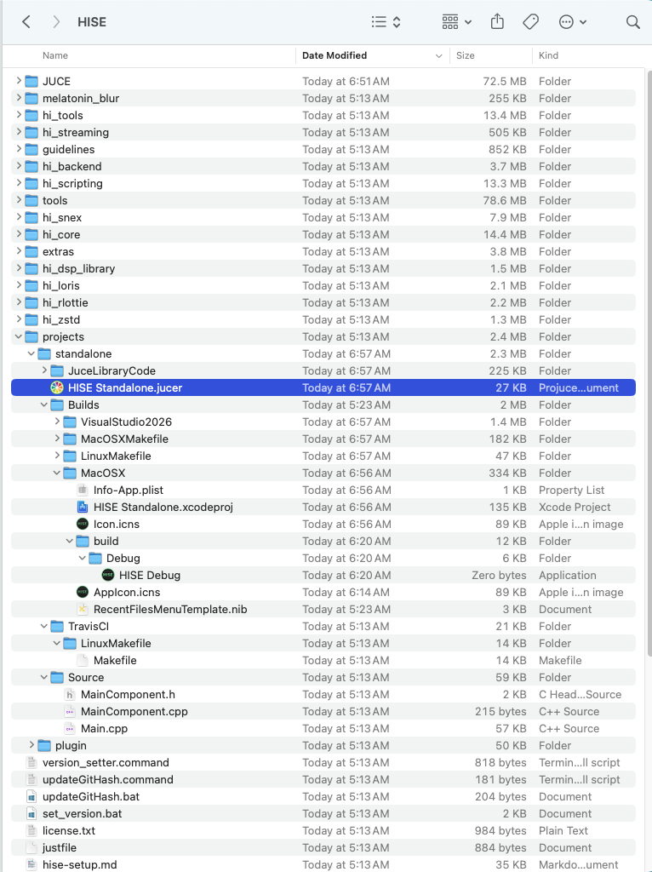Sort by the Name column header

point(55,55)
